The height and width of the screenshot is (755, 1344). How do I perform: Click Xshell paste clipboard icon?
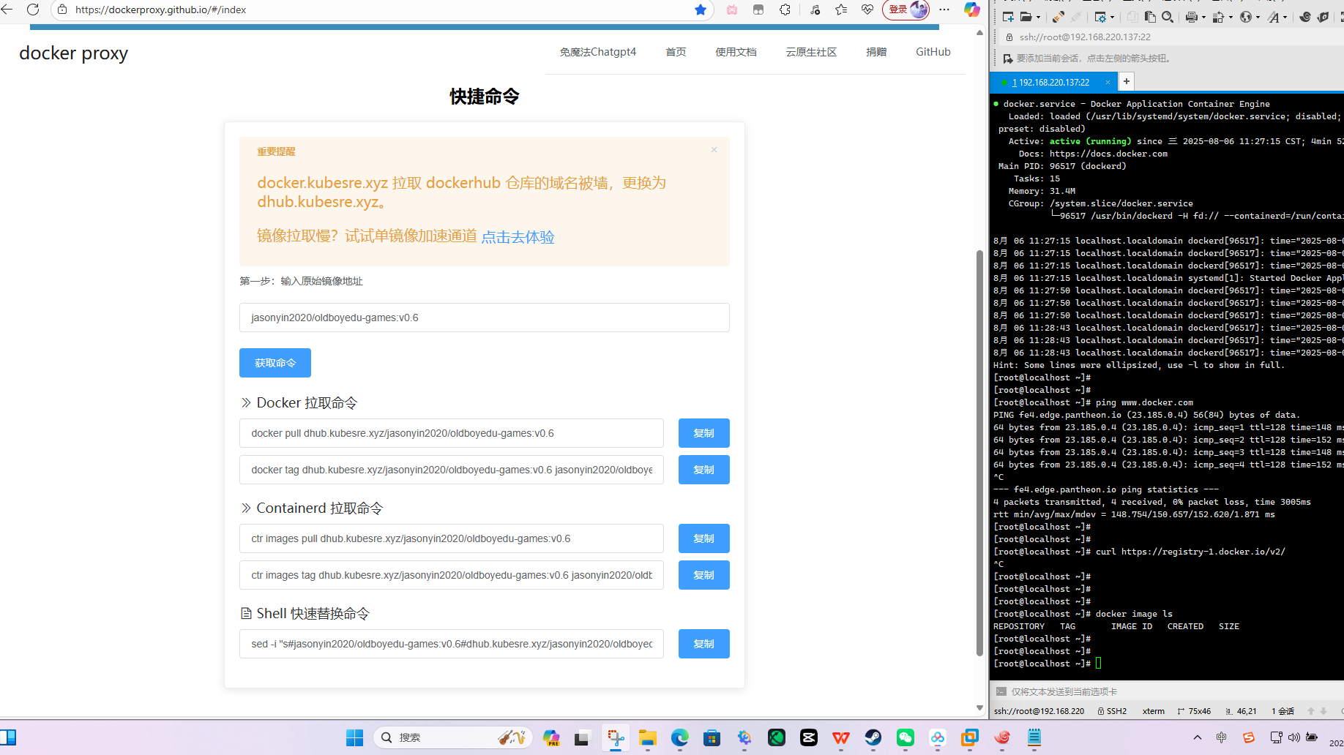(1150, 17)
